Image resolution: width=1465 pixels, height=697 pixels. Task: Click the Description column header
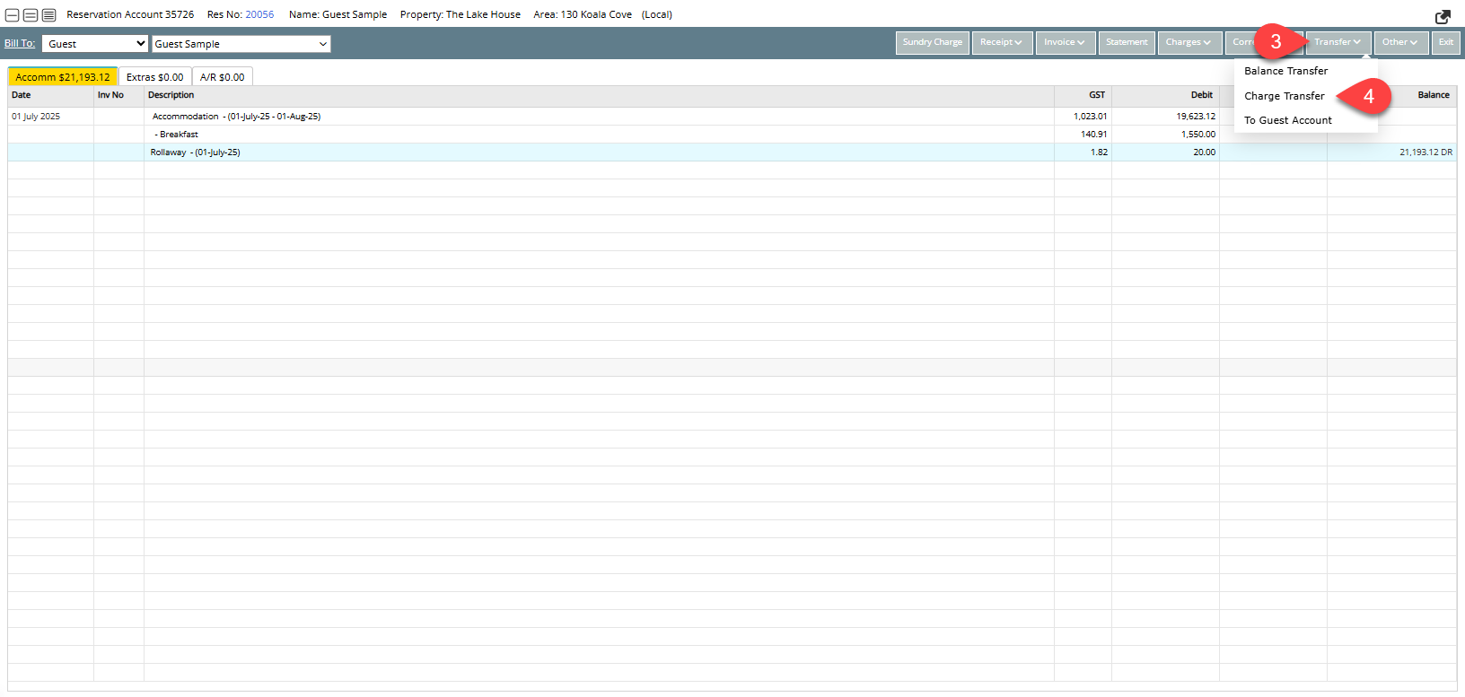(599, 95)
